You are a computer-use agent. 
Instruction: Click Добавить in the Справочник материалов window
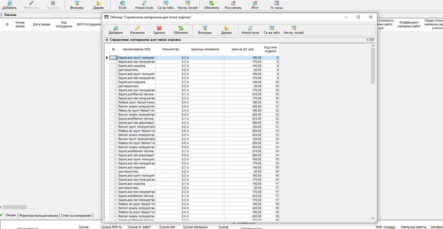tap(116, 30)
